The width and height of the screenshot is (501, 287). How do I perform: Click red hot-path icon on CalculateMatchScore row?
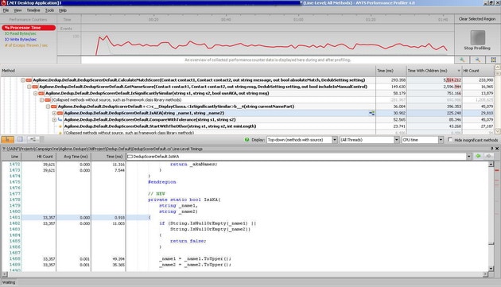[29, 80]
